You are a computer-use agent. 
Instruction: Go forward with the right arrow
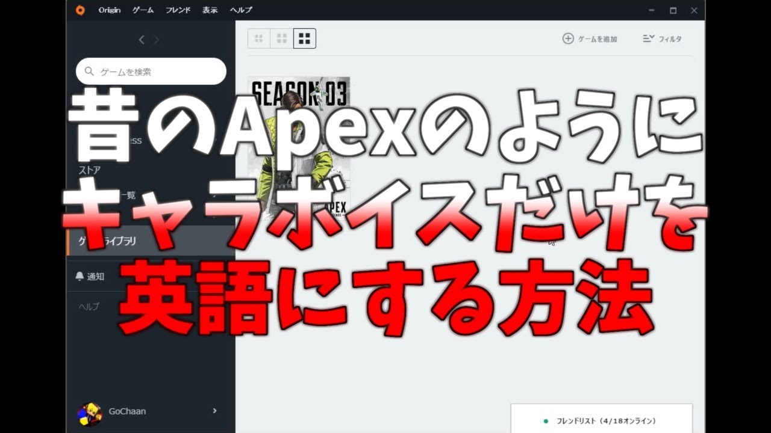coord(157,40)
